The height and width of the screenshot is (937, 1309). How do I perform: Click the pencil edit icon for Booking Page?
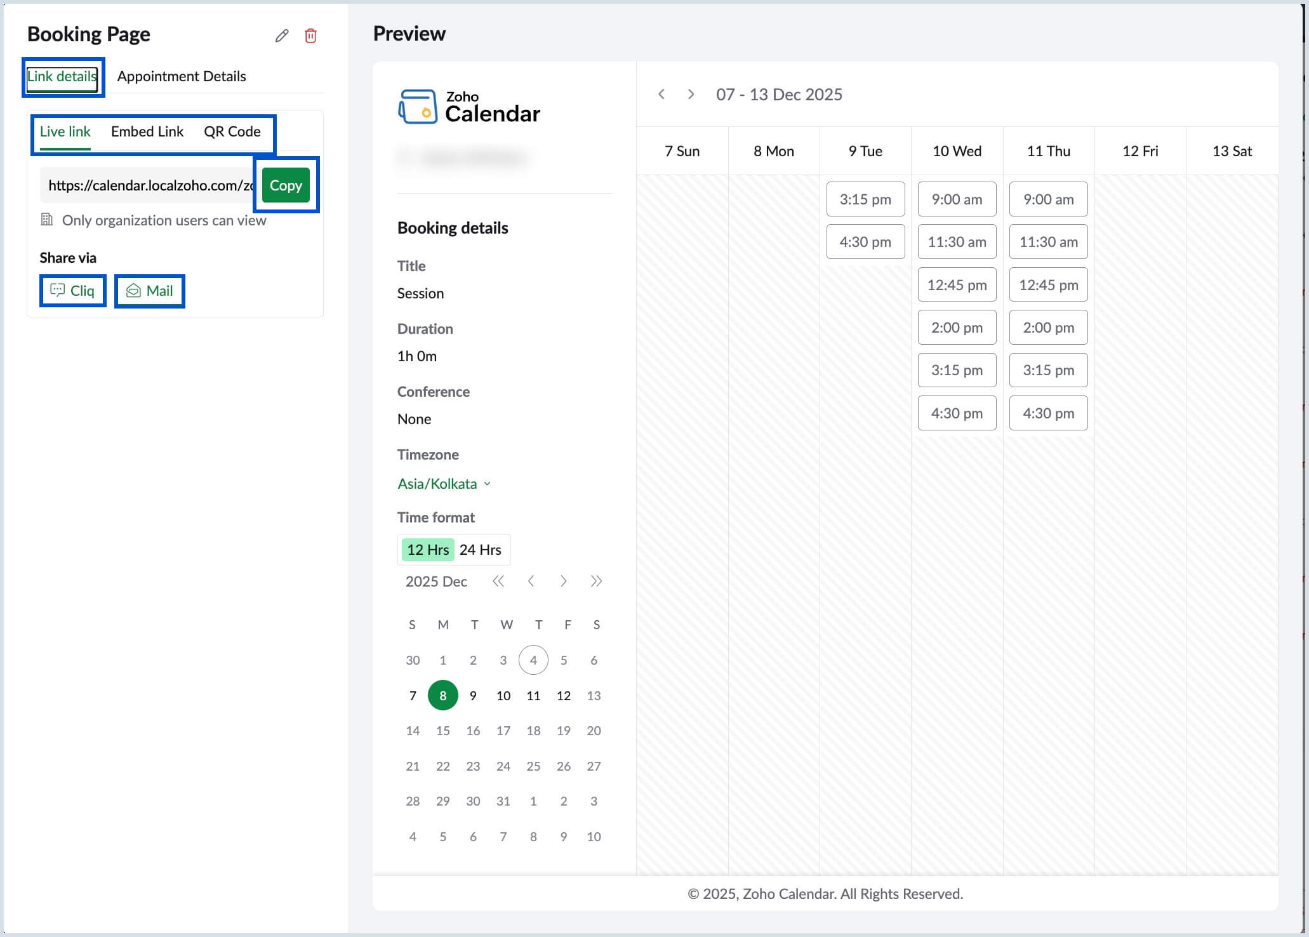point(282,36)
